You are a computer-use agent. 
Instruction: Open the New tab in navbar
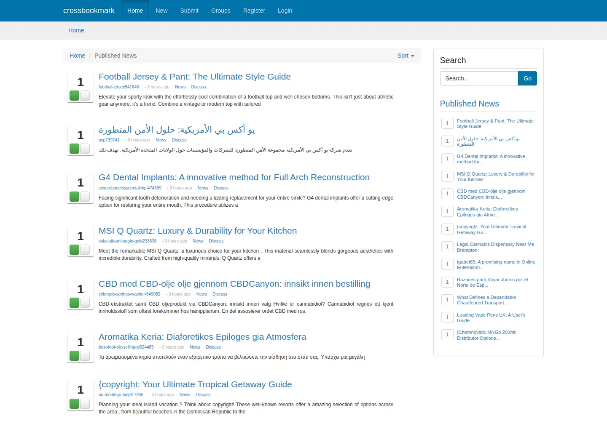point(161,11)
